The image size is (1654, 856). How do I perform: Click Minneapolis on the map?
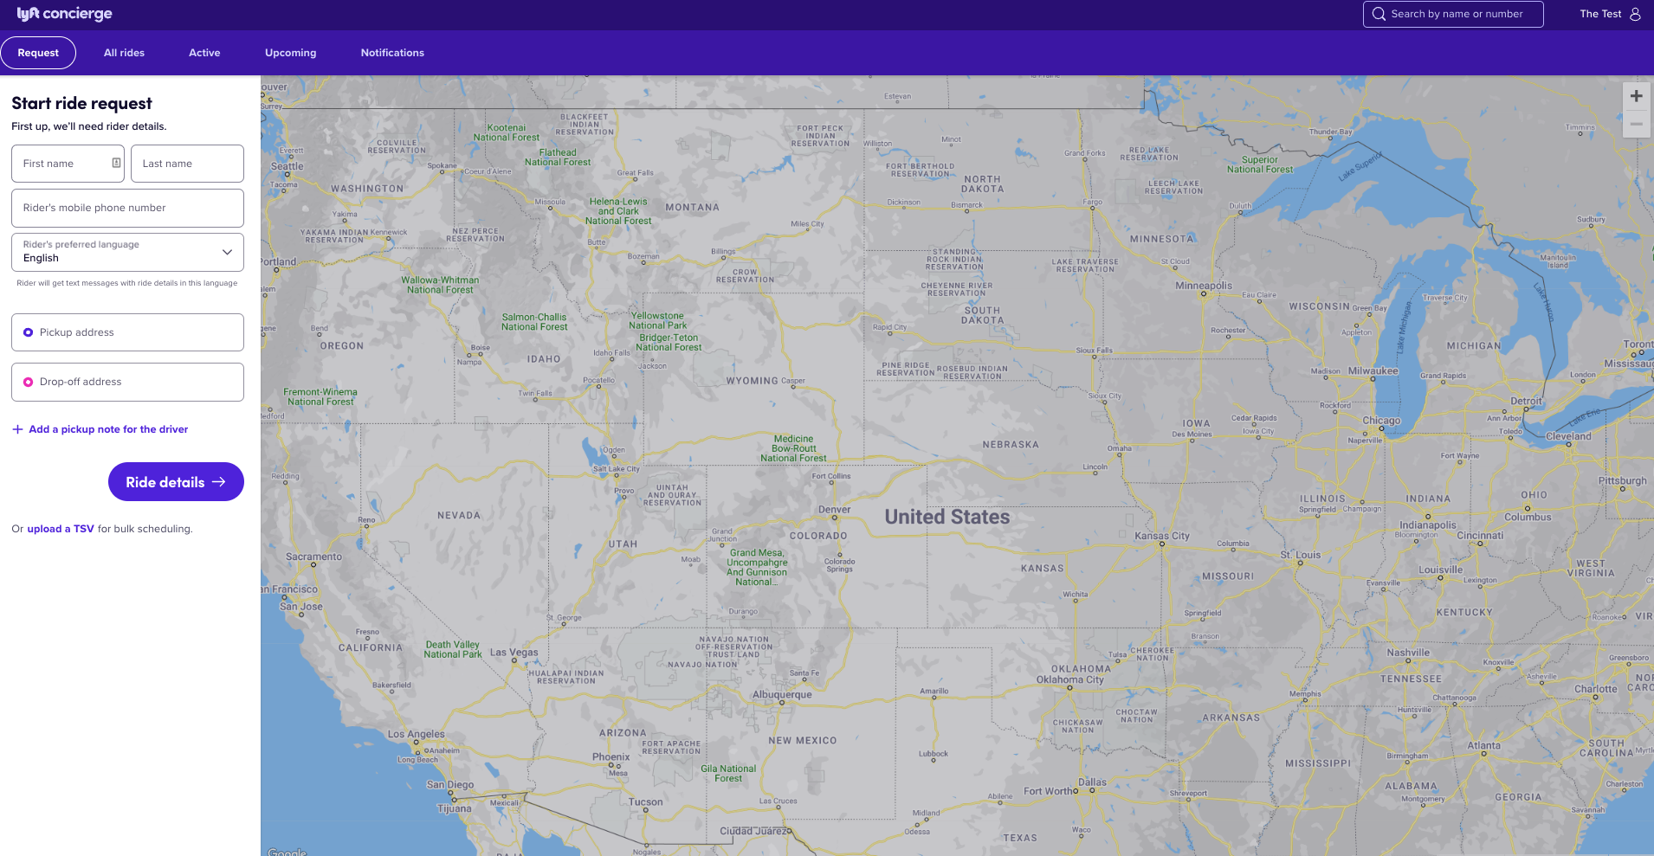1203,286
